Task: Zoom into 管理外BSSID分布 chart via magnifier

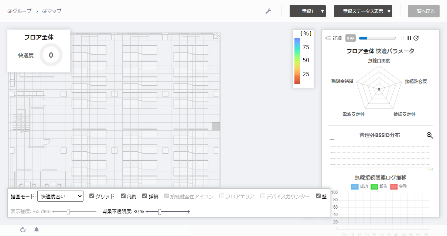Action: tap(430, 136)
